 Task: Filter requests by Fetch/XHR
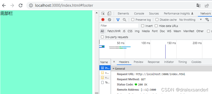(114, 31)
